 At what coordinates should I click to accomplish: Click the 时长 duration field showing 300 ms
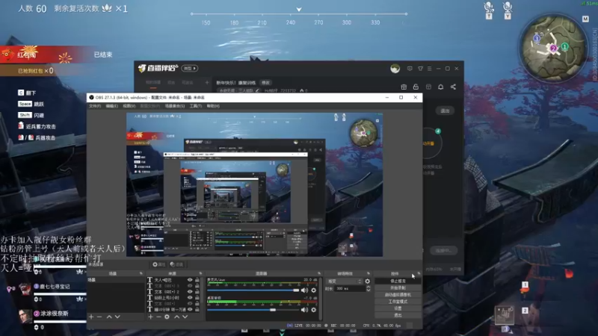[350, 289]
